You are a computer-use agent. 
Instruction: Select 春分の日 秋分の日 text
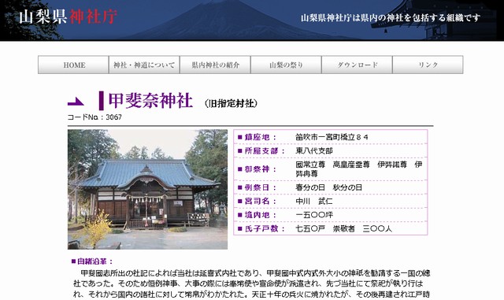(x=329, y=187)
